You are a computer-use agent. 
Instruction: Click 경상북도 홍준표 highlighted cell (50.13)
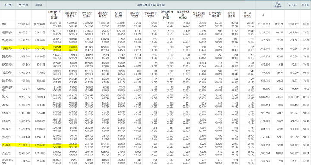[x=72, y=145]
